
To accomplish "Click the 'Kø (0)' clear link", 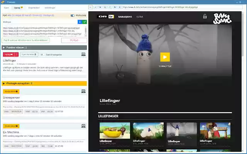I will pos(28,15).
